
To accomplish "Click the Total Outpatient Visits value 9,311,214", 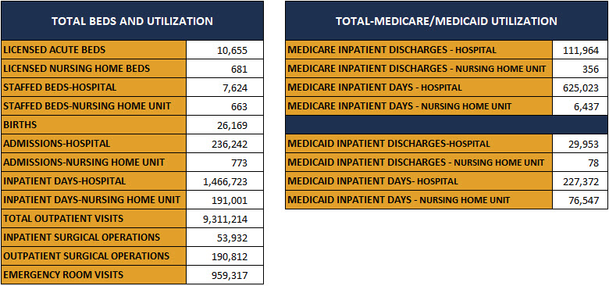I will [x=225, y=219].
